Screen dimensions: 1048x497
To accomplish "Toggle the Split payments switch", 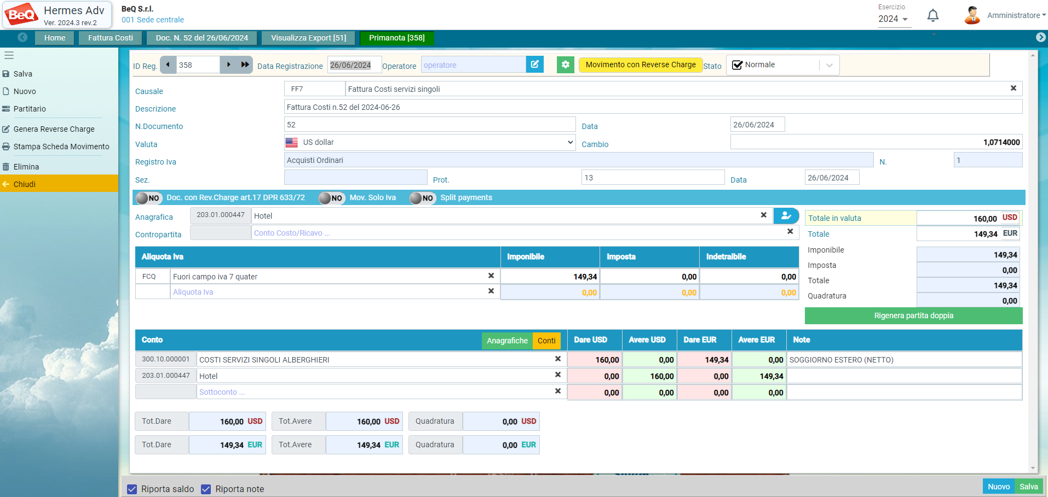I will 422,198.
